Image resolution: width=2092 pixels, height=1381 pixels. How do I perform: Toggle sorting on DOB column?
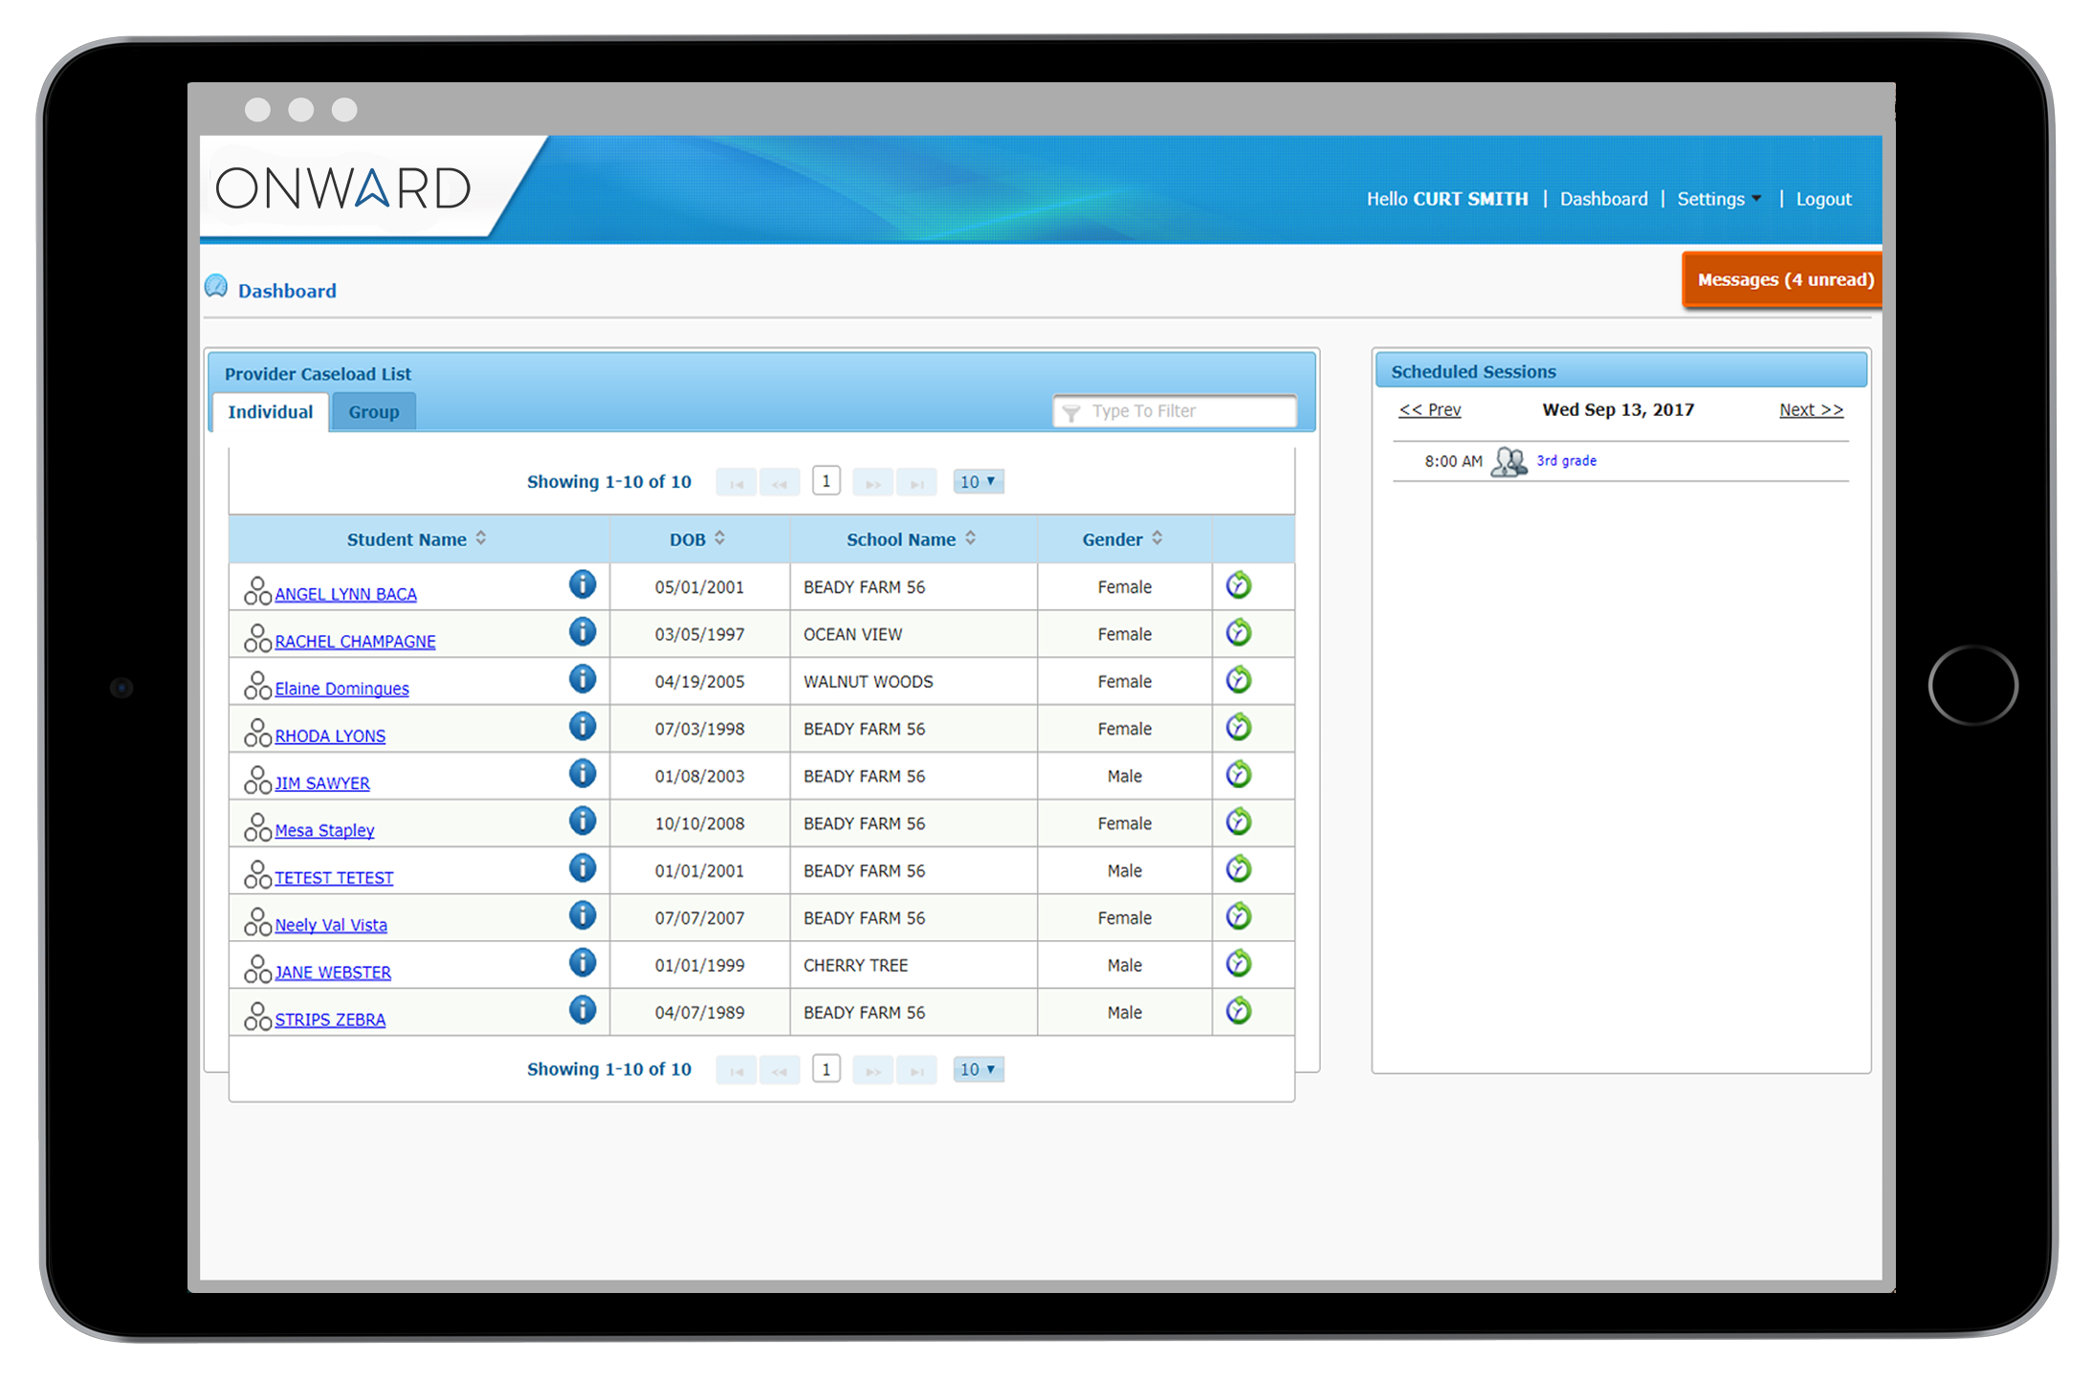point(721,538)
